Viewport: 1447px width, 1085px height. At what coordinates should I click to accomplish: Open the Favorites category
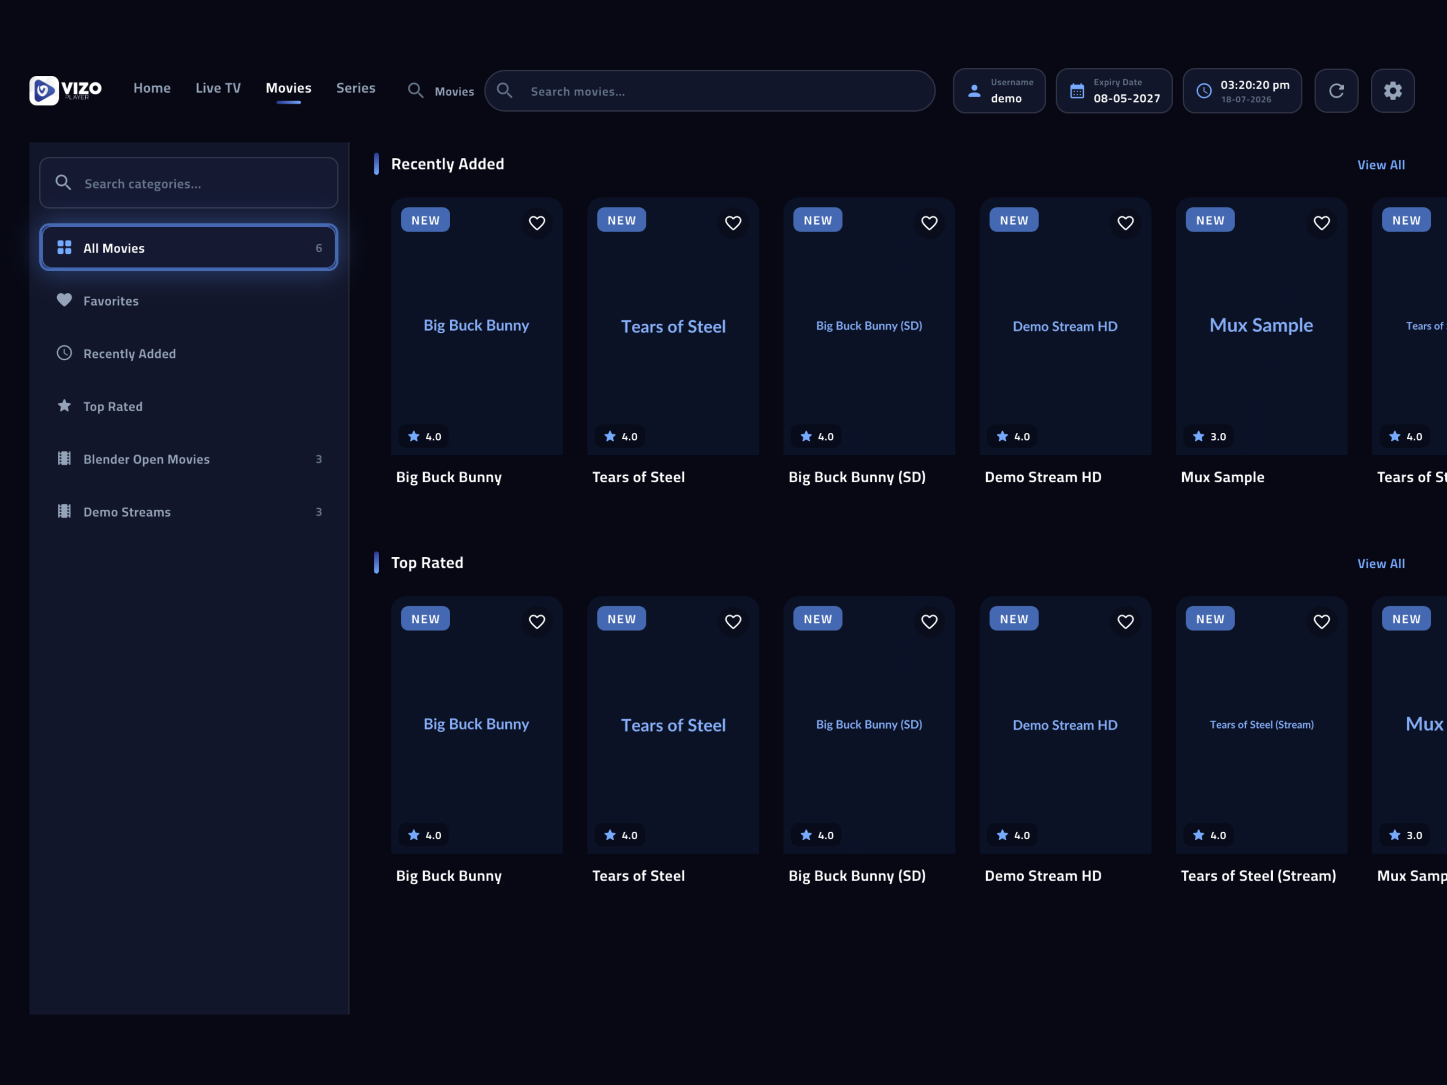189,300
